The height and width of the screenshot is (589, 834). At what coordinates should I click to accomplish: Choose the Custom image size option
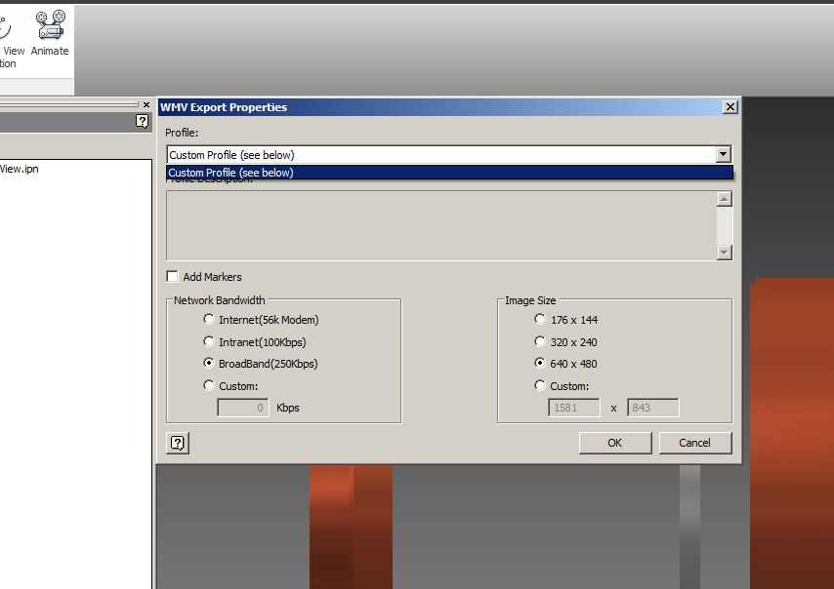(x=539, y=384)
